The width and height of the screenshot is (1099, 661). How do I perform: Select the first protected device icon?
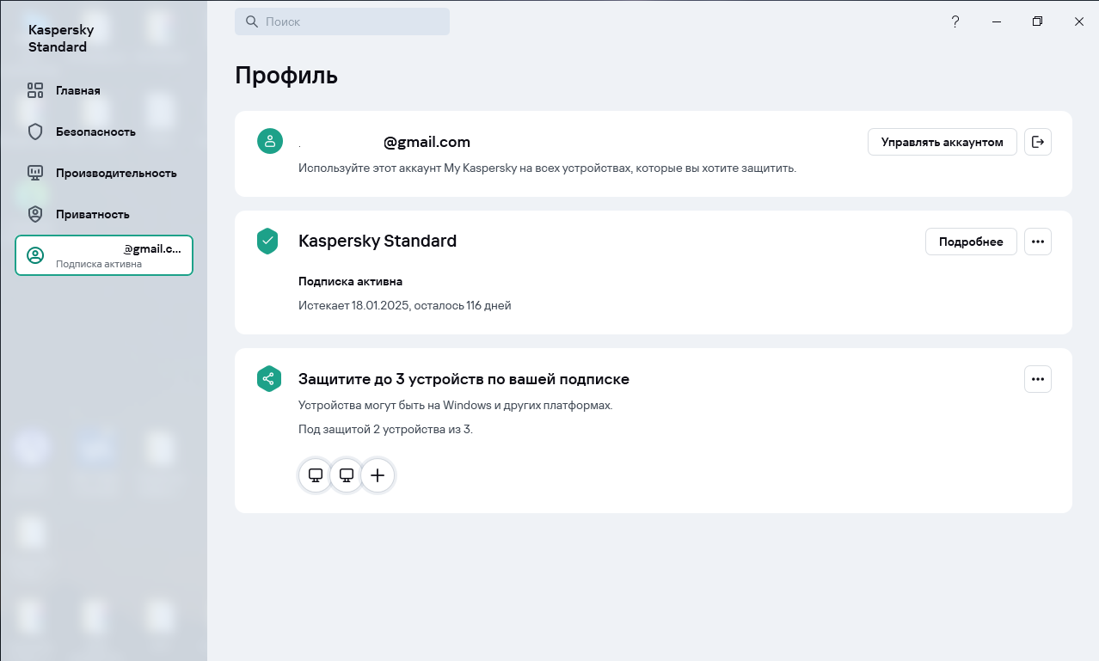(x=316, y=475)
